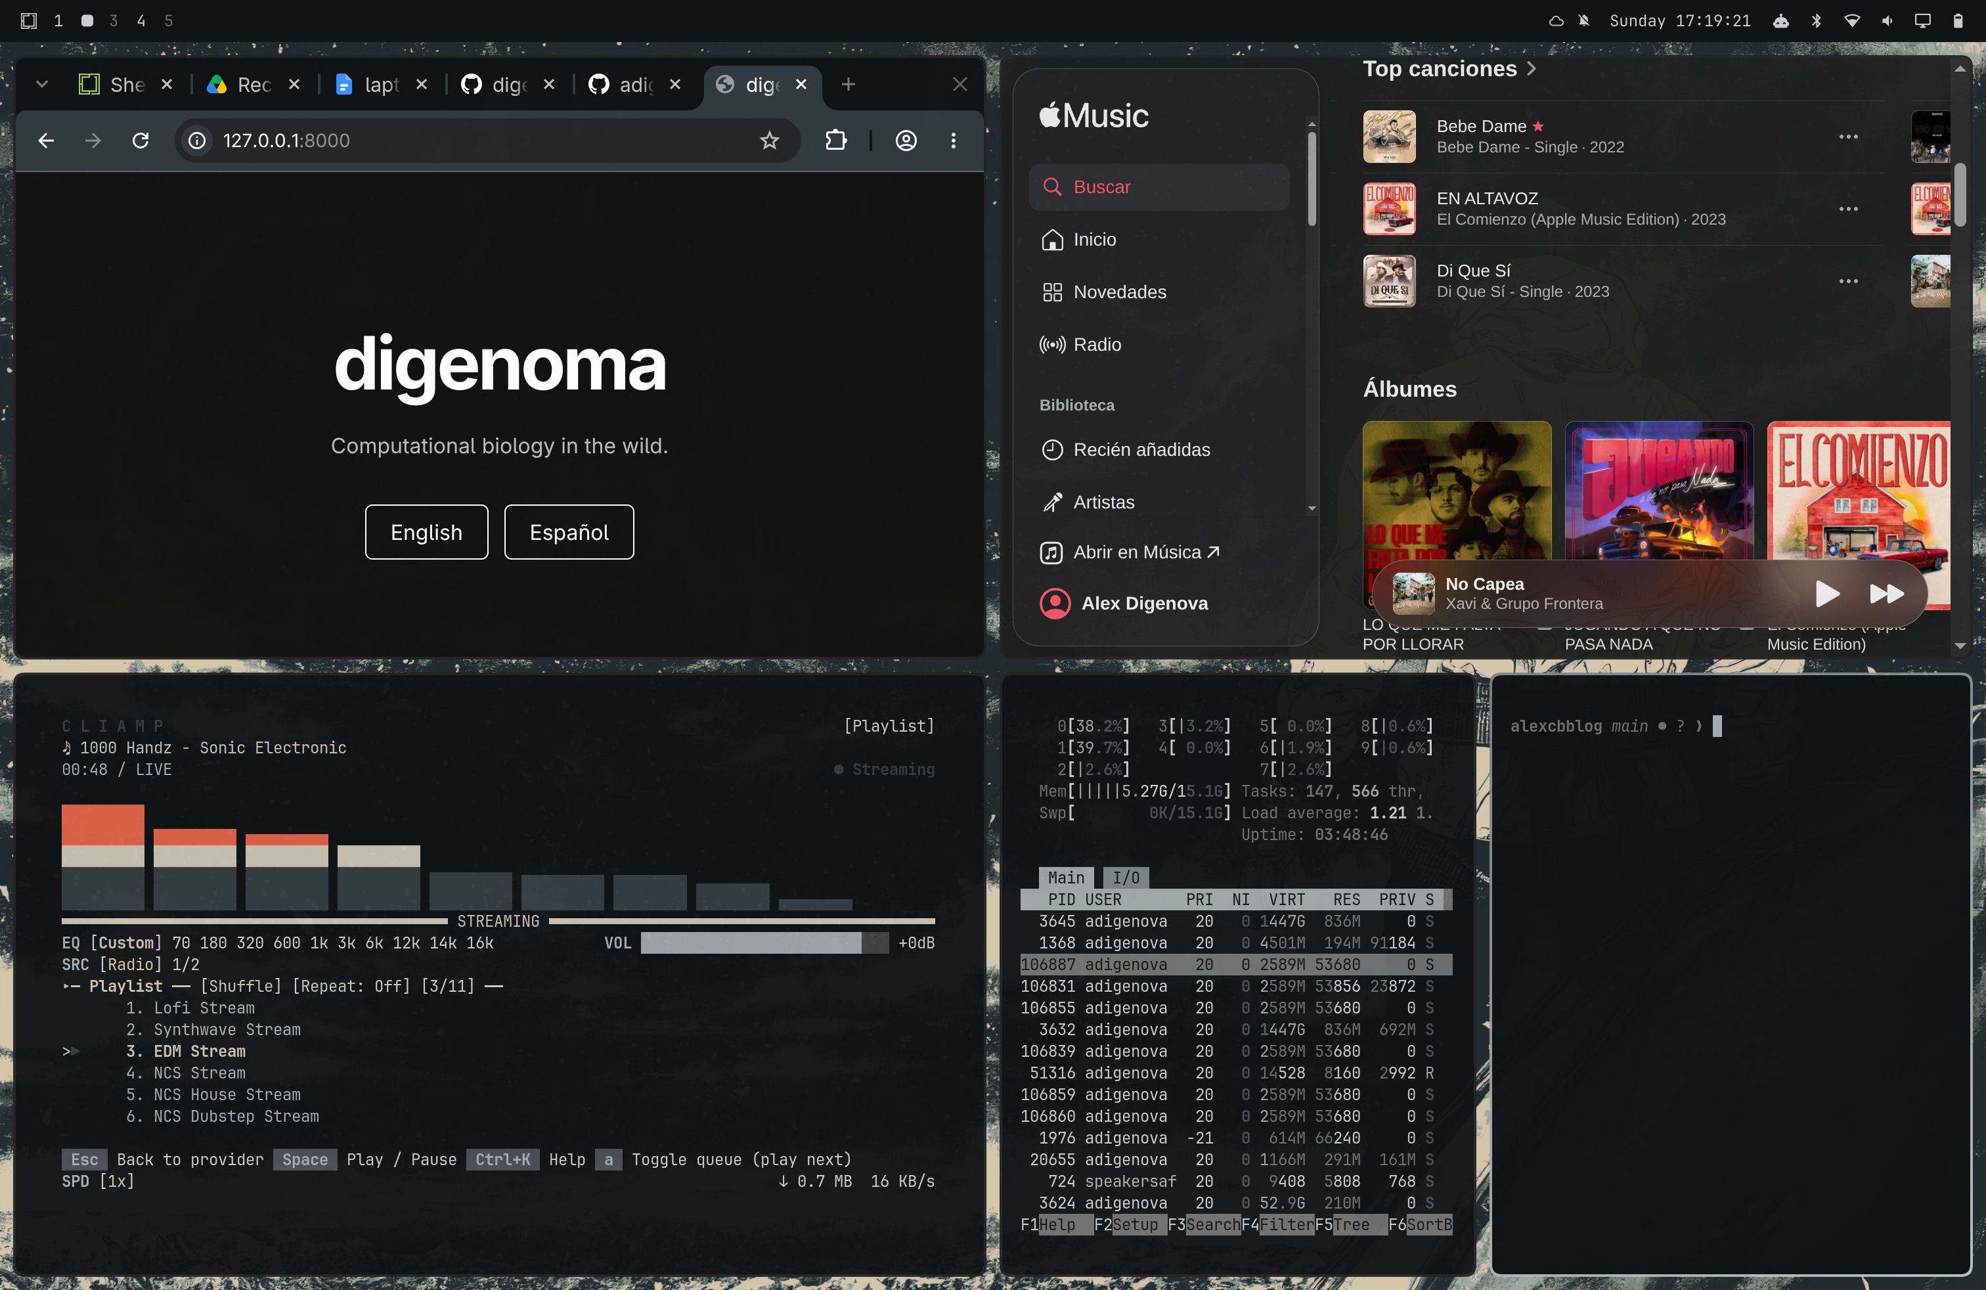Select the I/O tab in htop
The height and width of the screenshot is (1290, 1986).
1126,877
